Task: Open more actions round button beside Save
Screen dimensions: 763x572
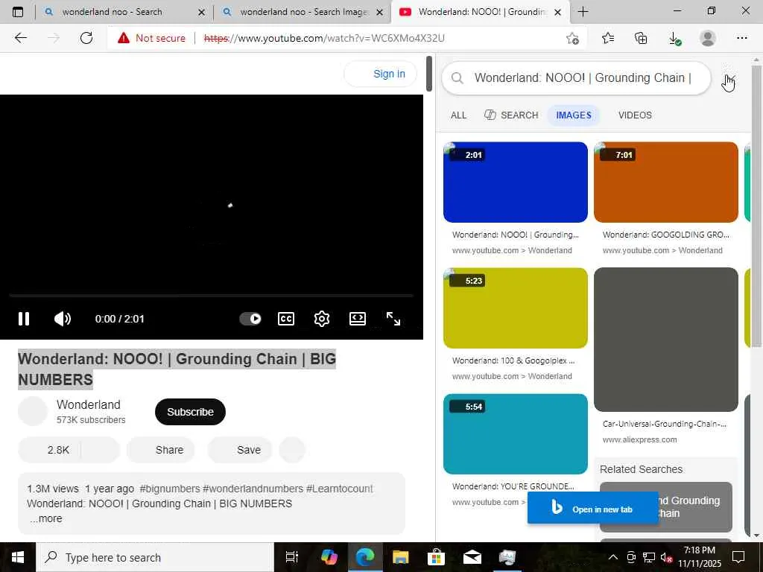Action: 292,450
